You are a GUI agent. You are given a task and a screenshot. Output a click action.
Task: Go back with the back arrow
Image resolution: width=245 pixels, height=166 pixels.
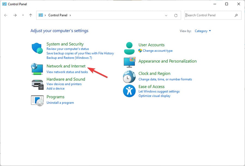click(x=6, y=15)
